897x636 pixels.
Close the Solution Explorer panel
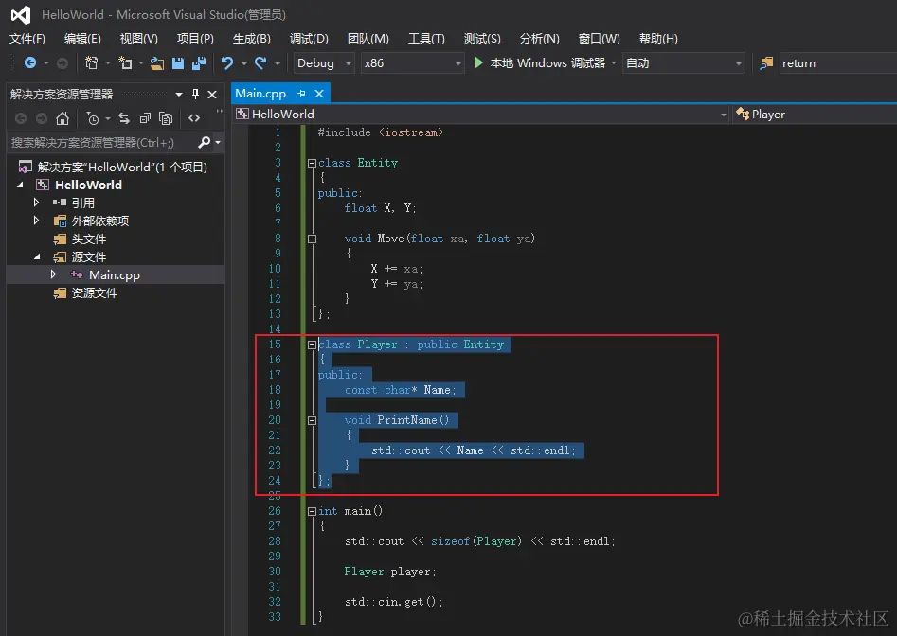pyautogui.click(x=212, y=95)
